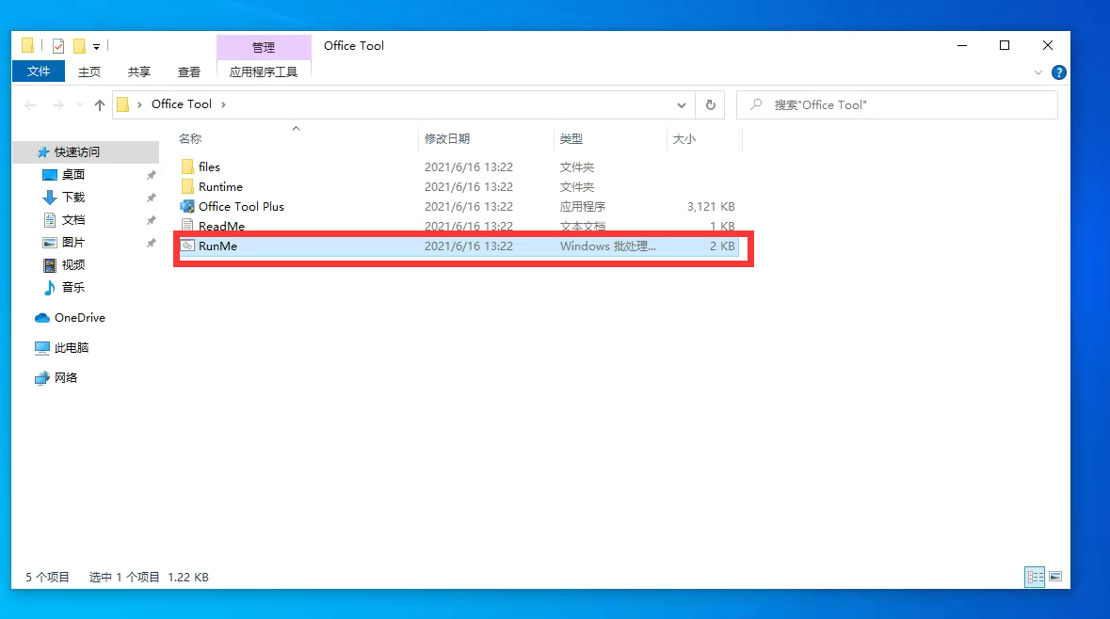Open the address bar dropdown arrow
This screenshot has width=1110, height=619.
681,104
